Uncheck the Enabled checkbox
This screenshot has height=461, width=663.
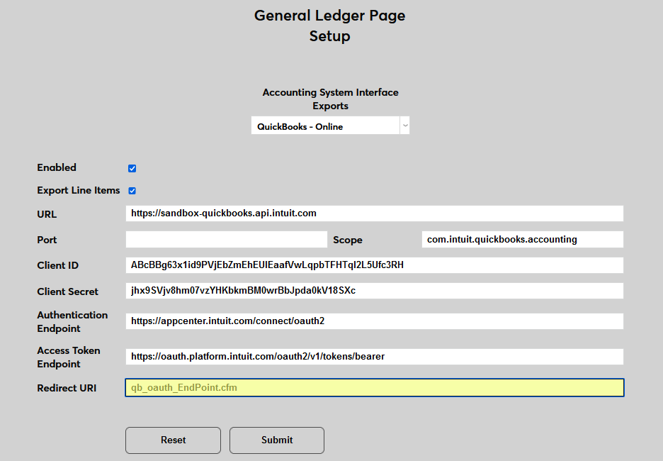coord(132,168)
